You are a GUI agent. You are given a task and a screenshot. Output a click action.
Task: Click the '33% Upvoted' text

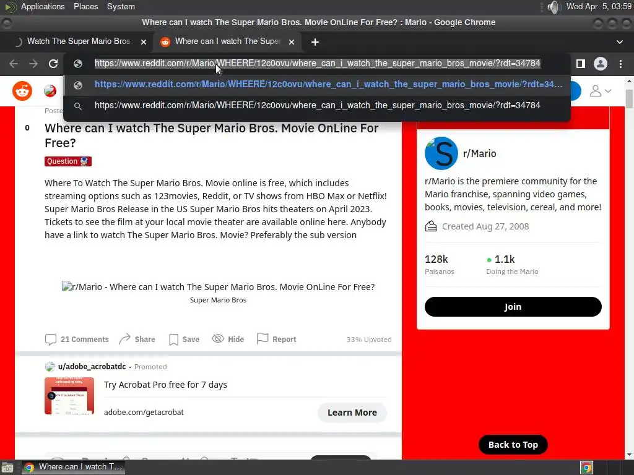click(x=369, y=340)
